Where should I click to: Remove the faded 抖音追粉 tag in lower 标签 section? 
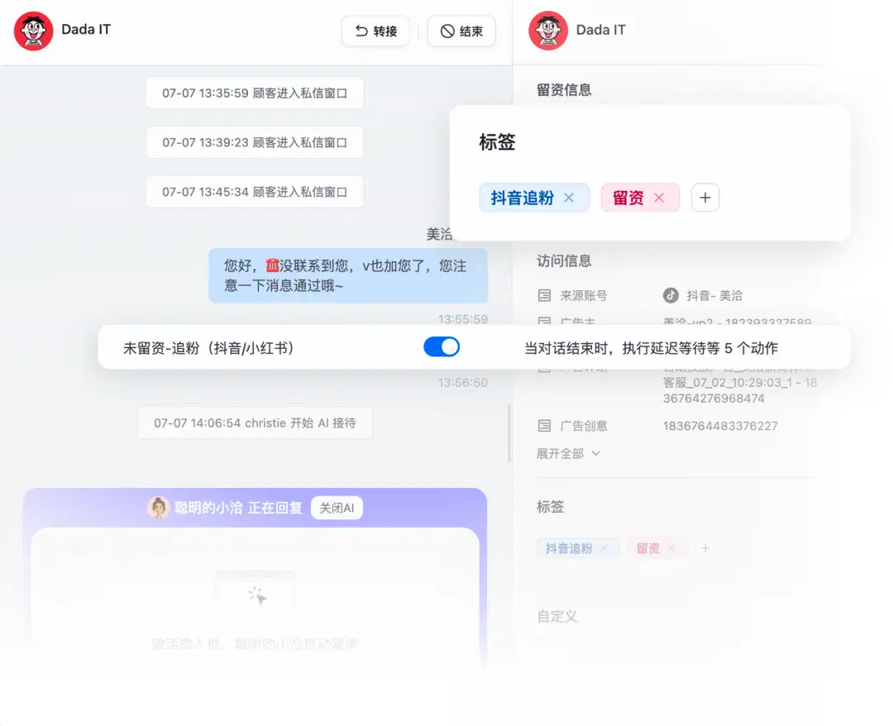point(604,548)
